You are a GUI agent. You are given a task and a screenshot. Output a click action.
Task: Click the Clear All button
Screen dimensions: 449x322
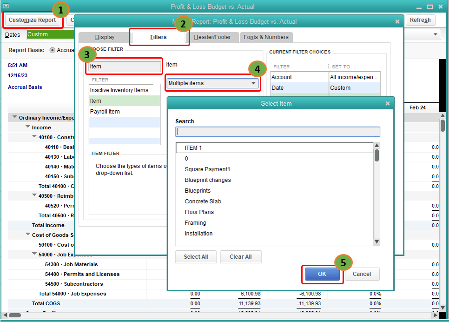click(x=241, y=257)
